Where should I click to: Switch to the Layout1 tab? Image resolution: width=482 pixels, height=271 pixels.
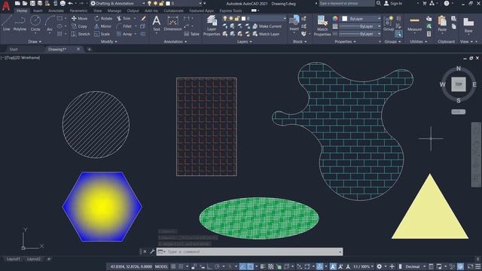coord(14,259)
